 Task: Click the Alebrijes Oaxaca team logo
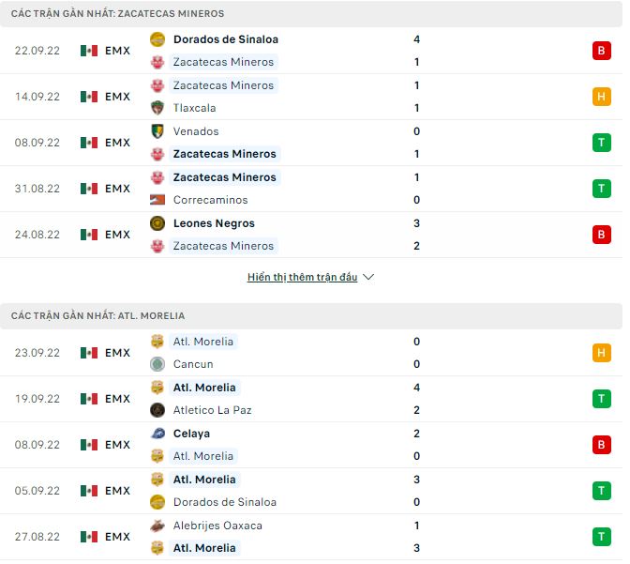click(157, 526)
